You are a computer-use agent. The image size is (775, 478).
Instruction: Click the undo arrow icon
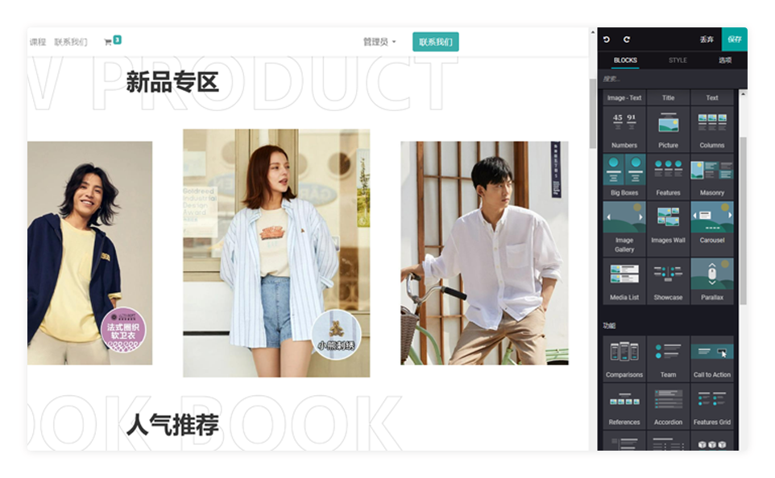607,39
